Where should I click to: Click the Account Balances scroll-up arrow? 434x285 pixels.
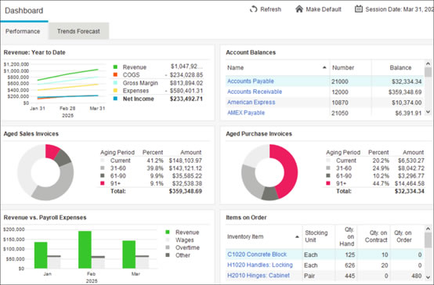pos(428,63)
